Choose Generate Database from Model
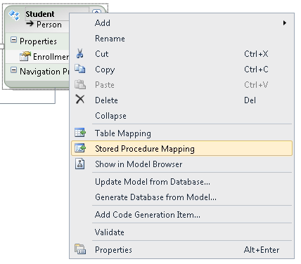This screenshot has height=264, width=301. click(155, 197)
